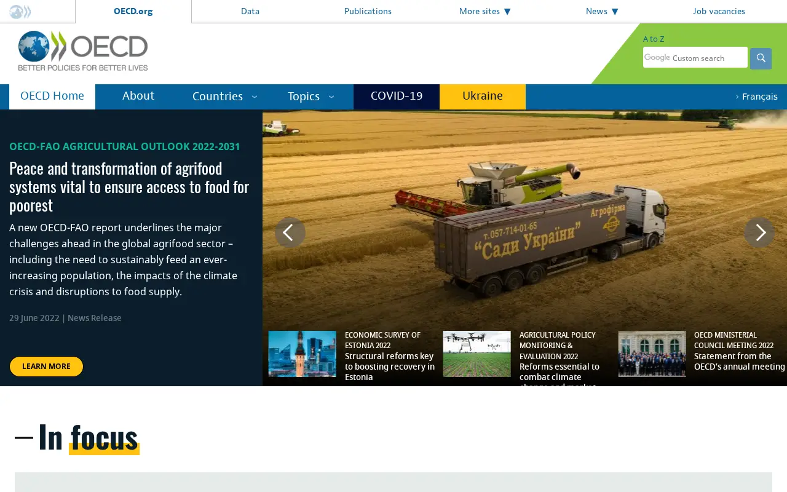787x492 pixels.
Task: Expand the News dropdown
Action: click(x=602, y=11)
